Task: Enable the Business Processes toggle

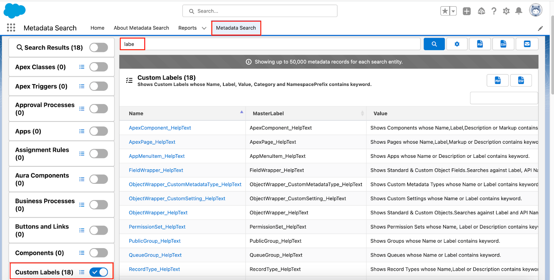Action: [99, 205]
